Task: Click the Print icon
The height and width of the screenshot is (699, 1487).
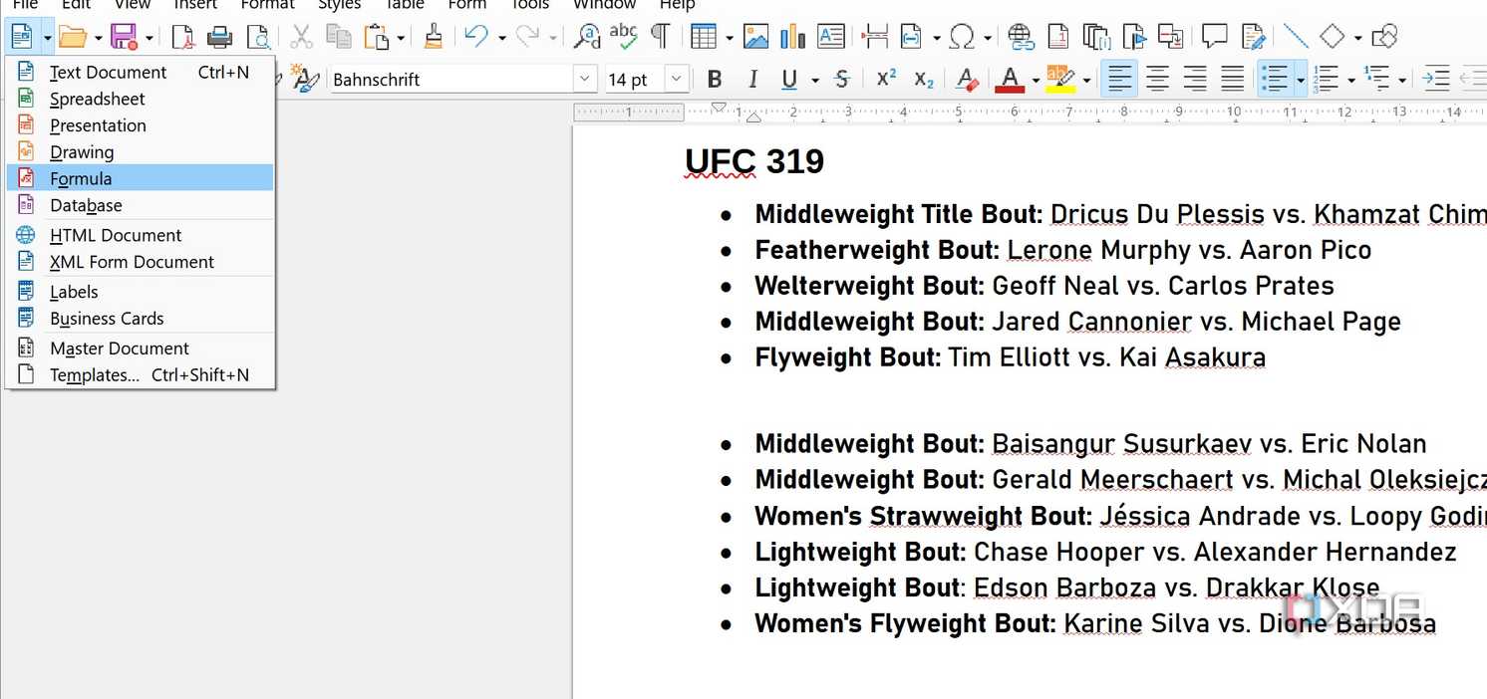Action: 220,38
